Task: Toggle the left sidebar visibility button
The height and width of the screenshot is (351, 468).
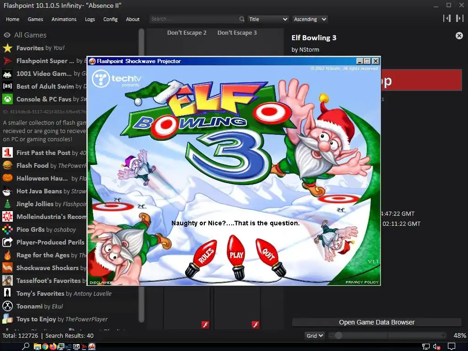Action: click(x=447, y=18)
